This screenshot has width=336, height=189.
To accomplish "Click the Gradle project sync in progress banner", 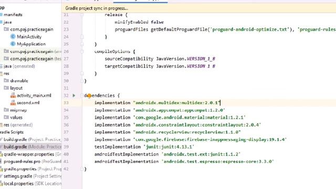I will point(198,8).
